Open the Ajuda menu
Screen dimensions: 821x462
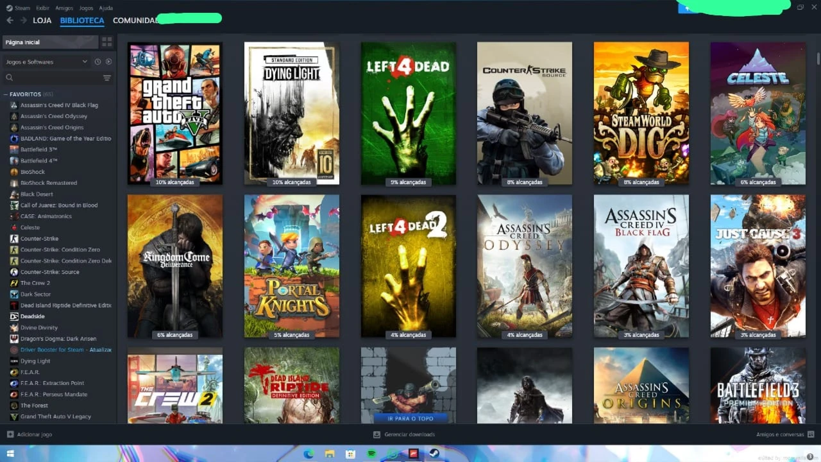point(106,8)
